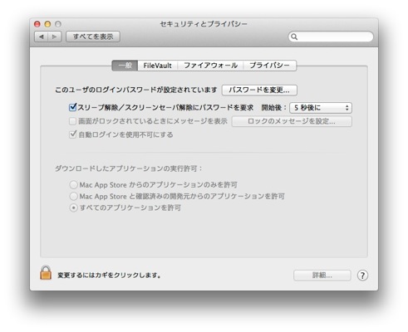This screenshot has width=408, height=332.
Task: Switch to the 一般 tab
Action: click(125, 66)
